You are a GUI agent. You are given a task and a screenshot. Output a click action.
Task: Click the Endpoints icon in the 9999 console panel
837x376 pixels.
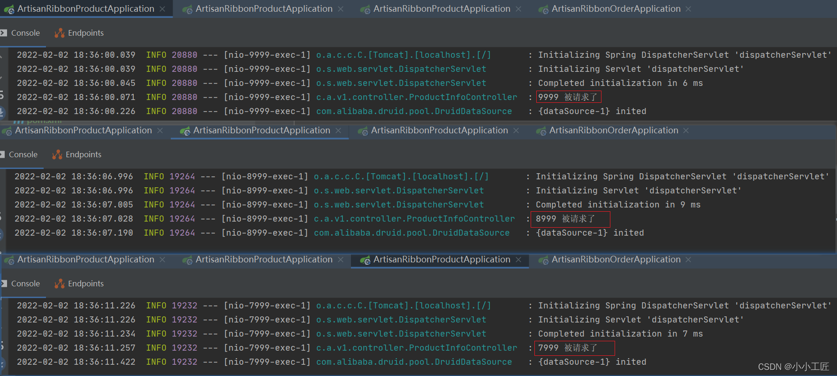[x=60, y=33]
